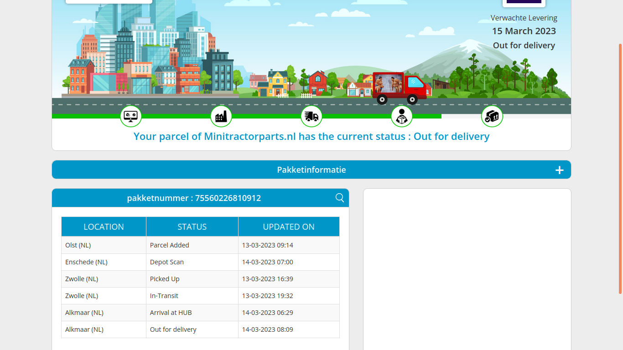Select Zwolle (NL) in the In-Transit row
The image size is (623, 350).
pyautogui.click(x=104, y=296)
